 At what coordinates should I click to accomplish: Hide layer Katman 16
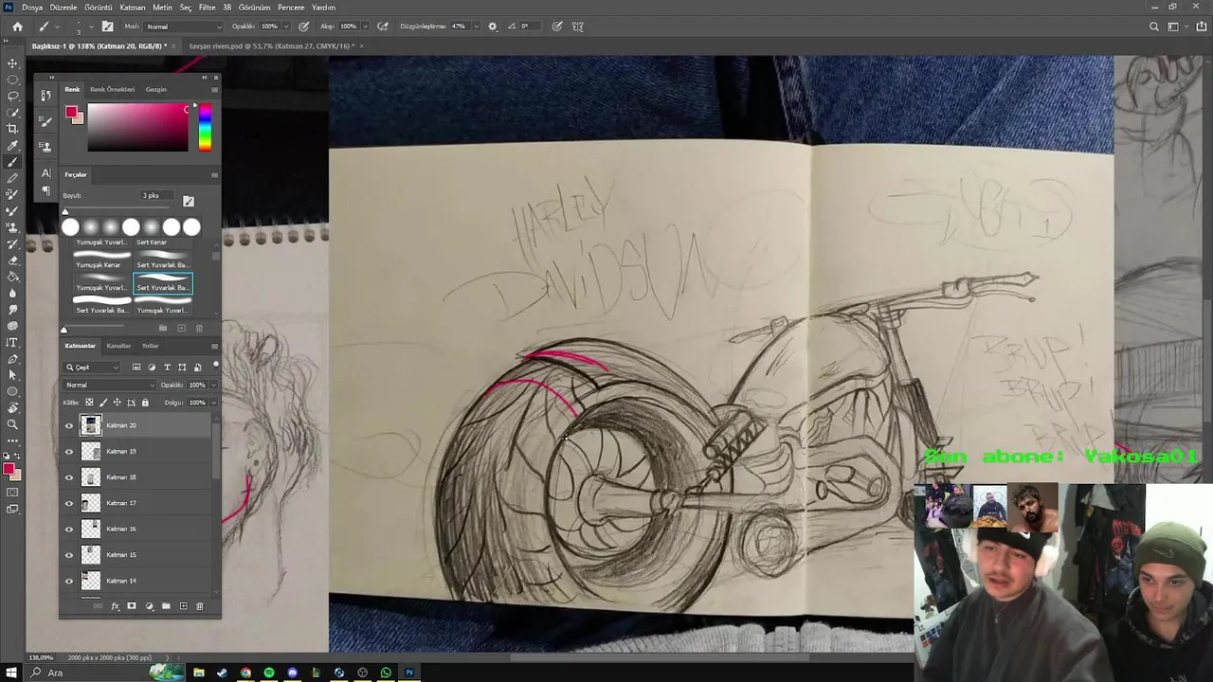coord(68,529)
